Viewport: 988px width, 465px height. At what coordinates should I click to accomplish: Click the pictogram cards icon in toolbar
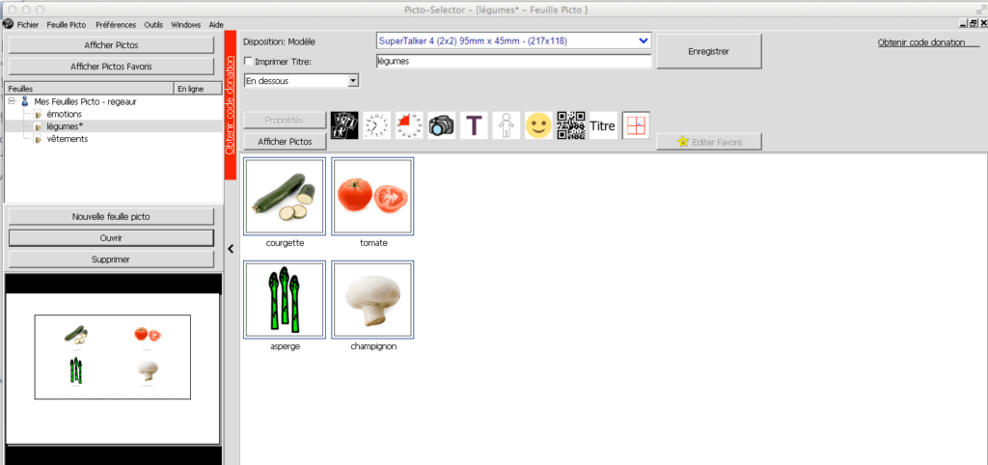pyautogui.click(x=344, y=125)
